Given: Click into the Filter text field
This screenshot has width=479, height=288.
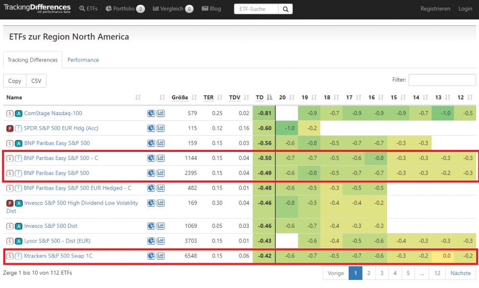Looking at the screenshot, I should point(442,80).
